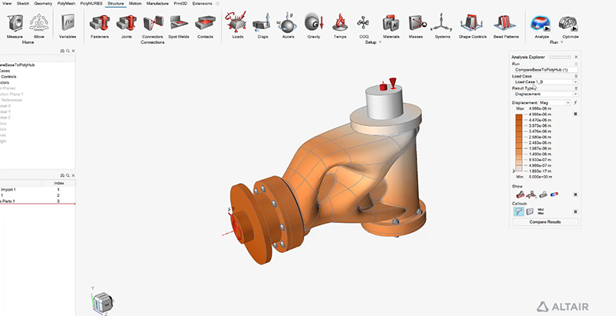Viewport: 616px width, 316px height.
Task: Switch to the Print3D tab
Action: [x=180, y=4]
